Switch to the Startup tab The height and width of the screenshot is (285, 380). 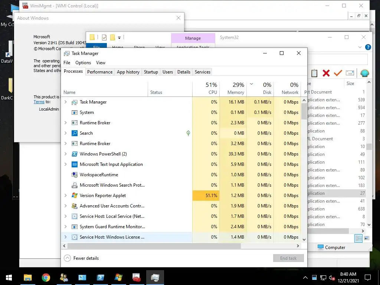[151, 72]
